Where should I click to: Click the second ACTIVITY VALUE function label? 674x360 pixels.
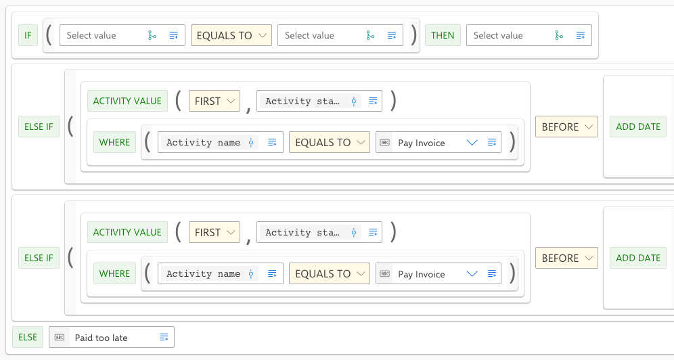tap(127, 232)
